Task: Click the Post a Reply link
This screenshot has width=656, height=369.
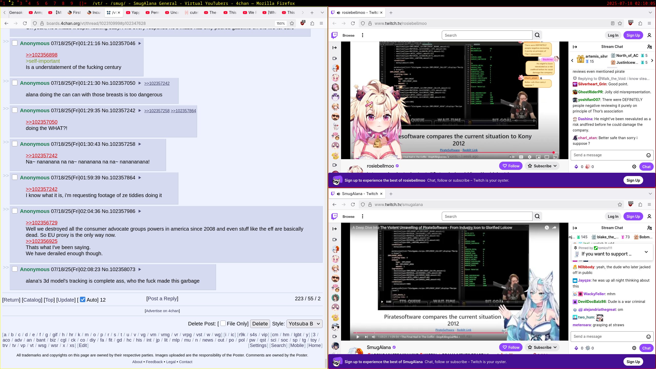Action: pyautogui.click(x=162, y=299)
